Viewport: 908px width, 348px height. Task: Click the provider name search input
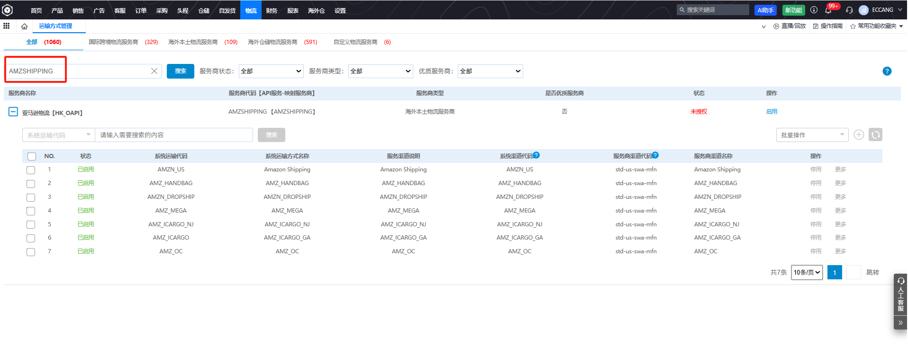[x=83, y=71]
